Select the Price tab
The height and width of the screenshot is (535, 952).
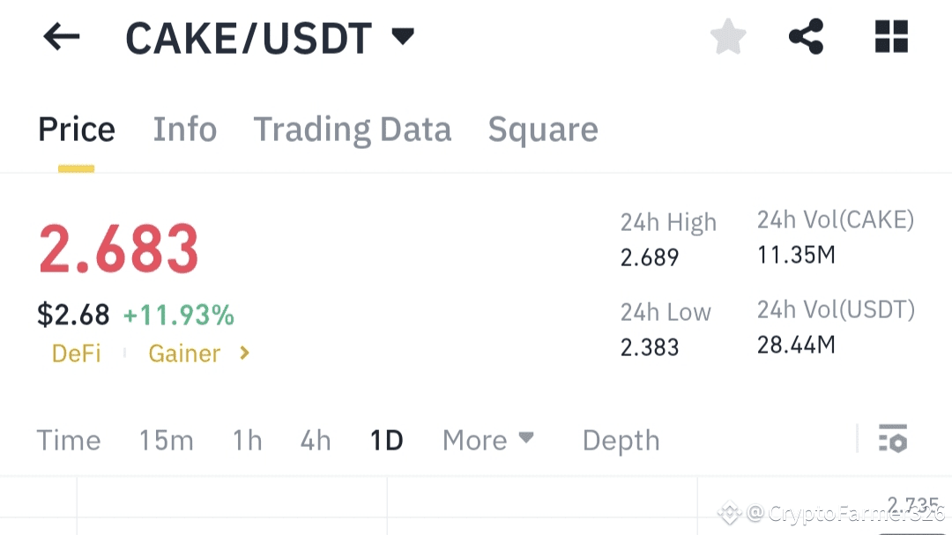pyautogui.click(x=77, y=130)
